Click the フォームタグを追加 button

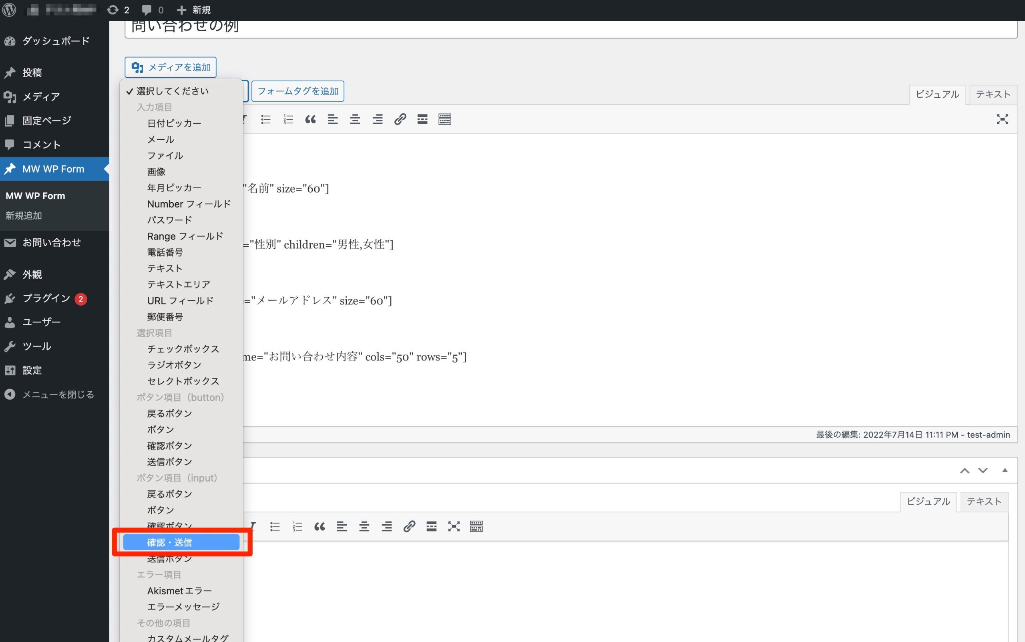click(297, 91)
